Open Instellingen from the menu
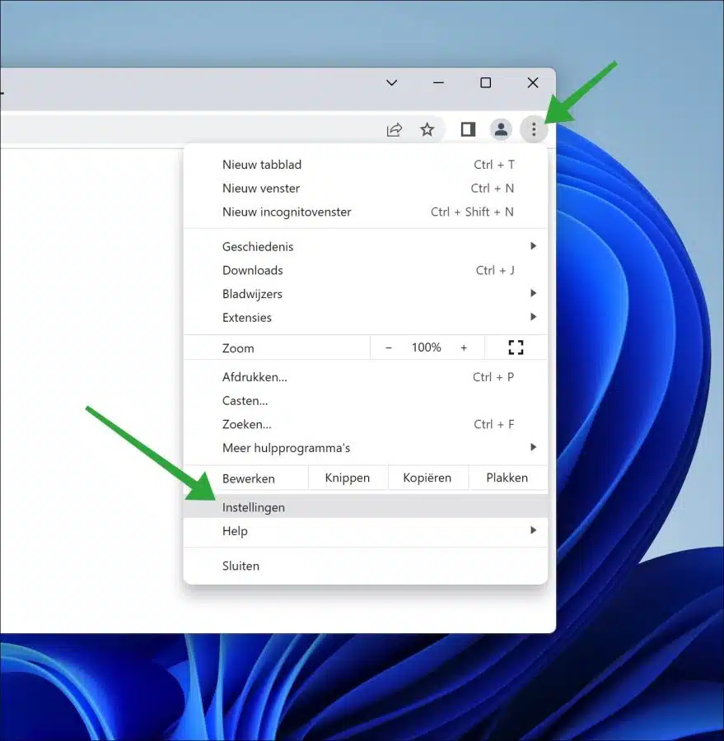This screenshot has width=724, height=741. coord(366,507)
